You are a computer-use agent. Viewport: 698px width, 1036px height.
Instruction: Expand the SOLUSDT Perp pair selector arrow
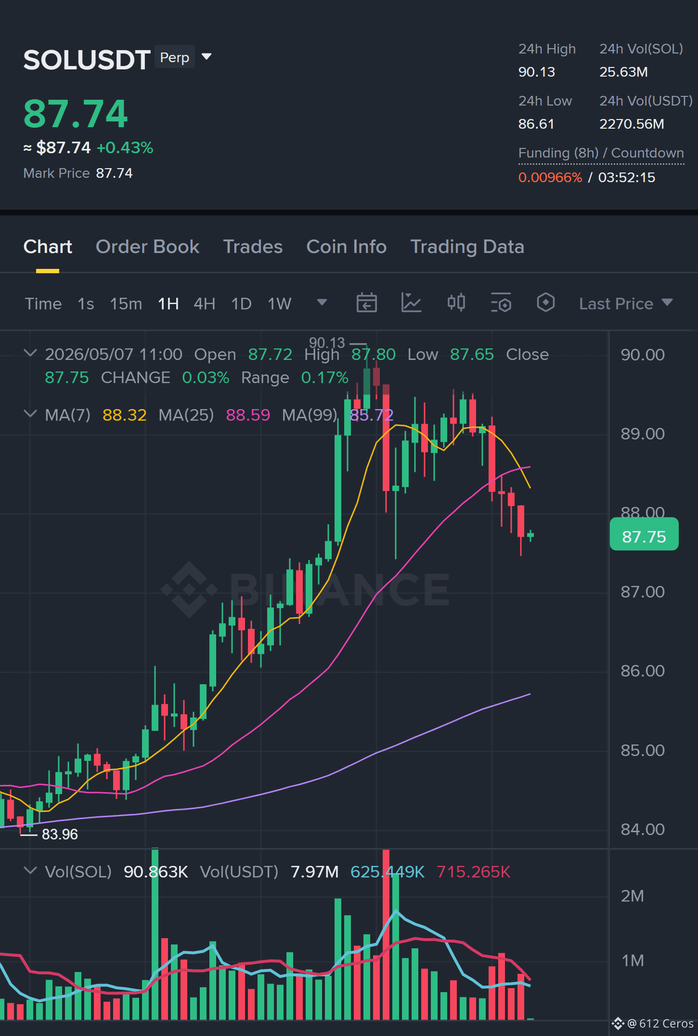(x=207, y=57)
